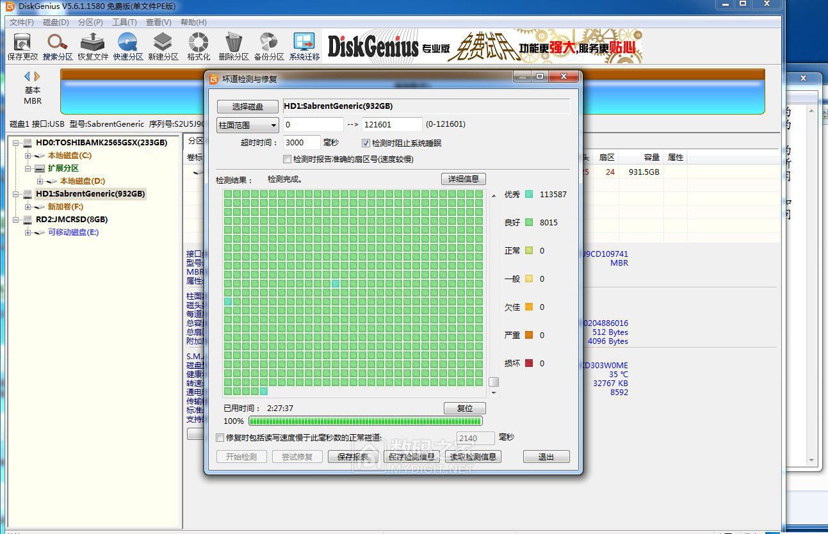Click the 优秀 teal legend swatch

(529, 194)
